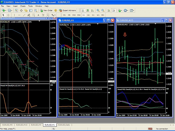
Task: Click the Profiles icon
Action: tap(9, 10)
